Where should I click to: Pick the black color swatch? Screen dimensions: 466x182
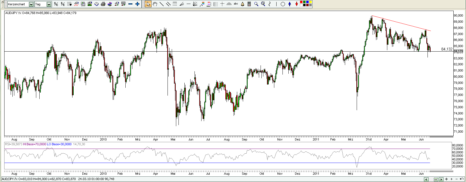(x=304, y=5)
